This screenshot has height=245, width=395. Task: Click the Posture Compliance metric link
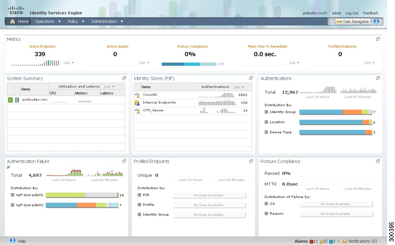(192, 46)
